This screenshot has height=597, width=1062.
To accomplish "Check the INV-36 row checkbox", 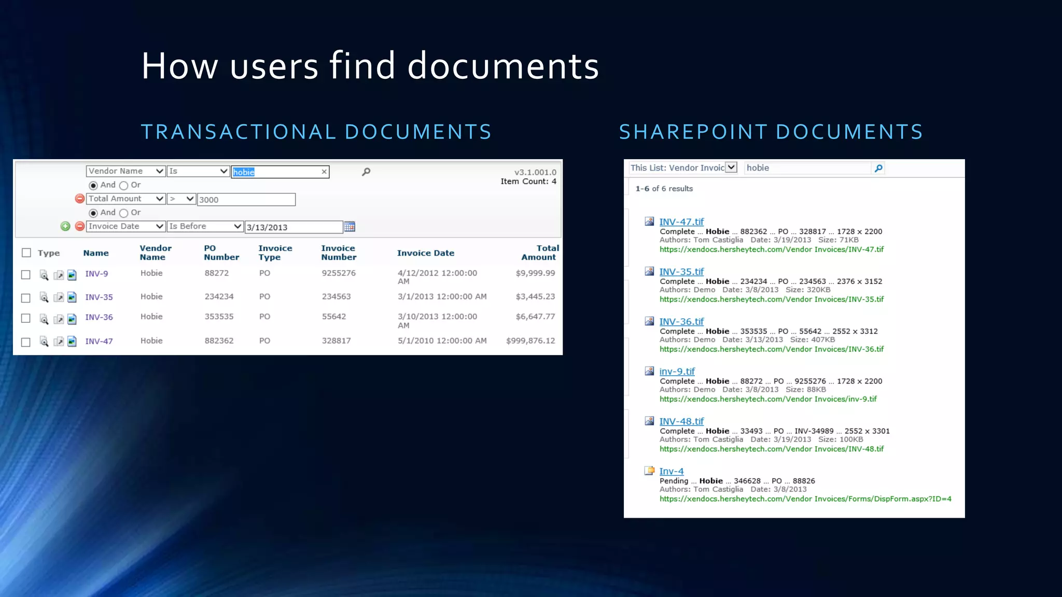I will pyautogui.click(x=25, y=318).
